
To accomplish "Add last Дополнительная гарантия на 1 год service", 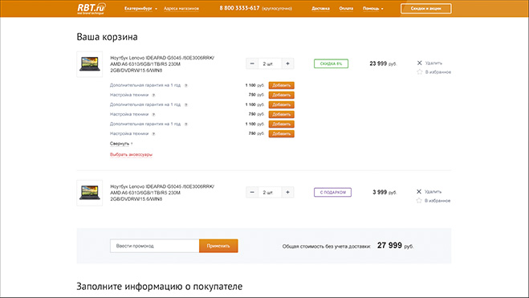I will pos(282,124).
